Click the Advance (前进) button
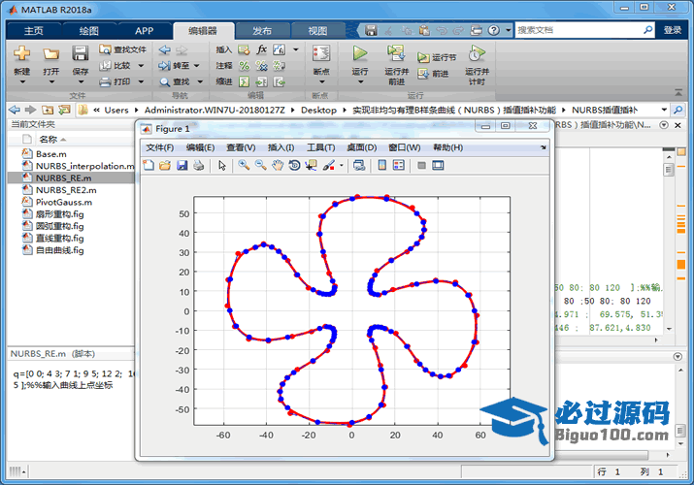Screen dimensions: 694x485 pos(433,74)
